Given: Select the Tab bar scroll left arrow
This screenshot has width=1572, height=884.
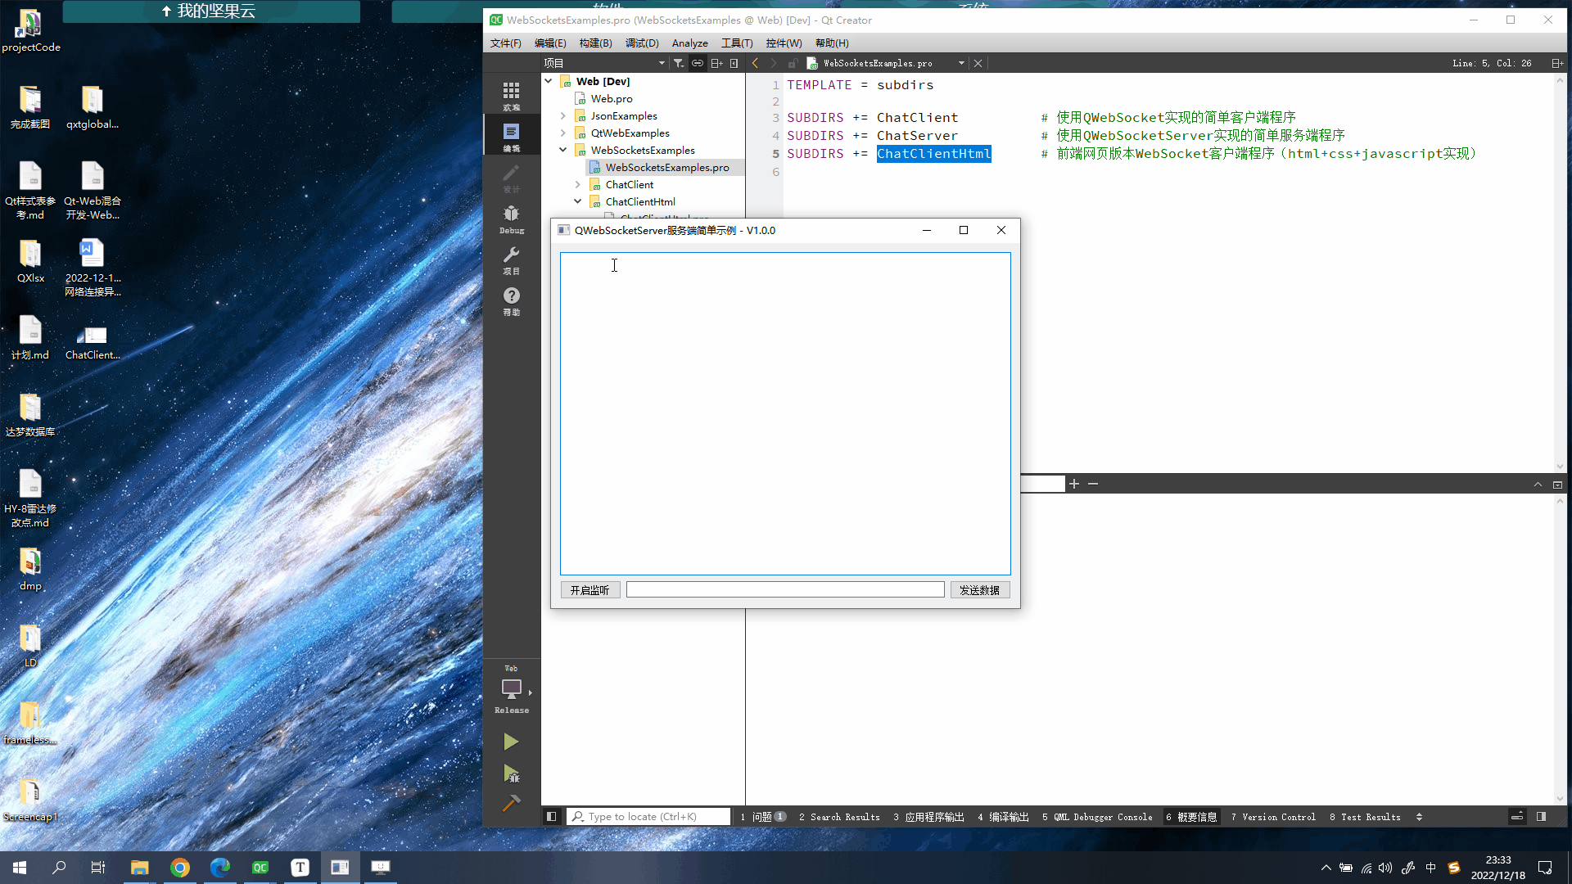Looking at the screenshot, I should click(756, 62).
